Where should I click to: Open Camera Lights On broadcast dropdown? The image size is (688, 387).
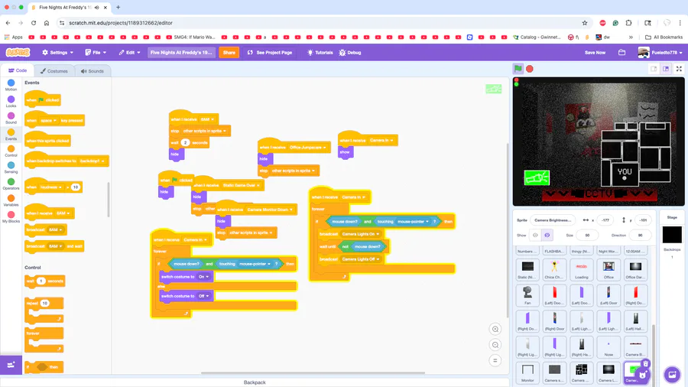point(360,234)
